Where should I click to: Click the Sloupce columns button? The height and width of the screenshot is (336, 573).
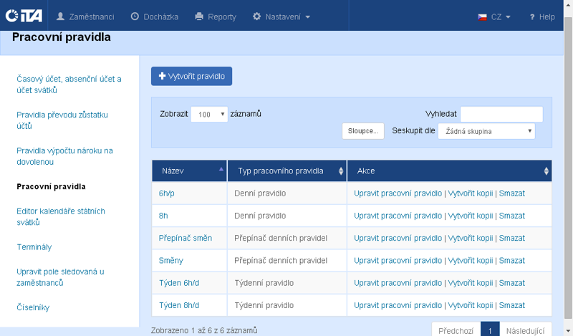363,131
